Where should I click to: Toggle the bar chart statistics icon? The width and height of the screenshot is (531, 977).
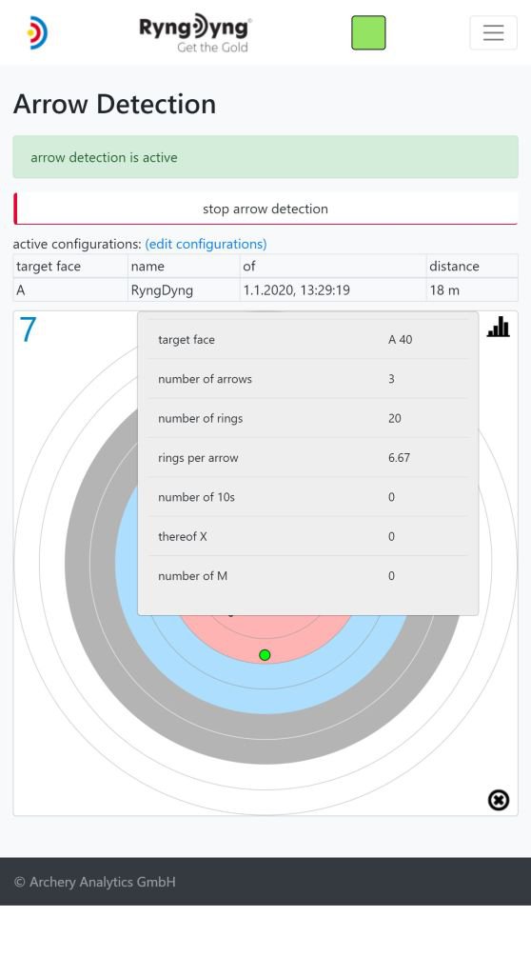pyautogui.click(x=498, y=326)
